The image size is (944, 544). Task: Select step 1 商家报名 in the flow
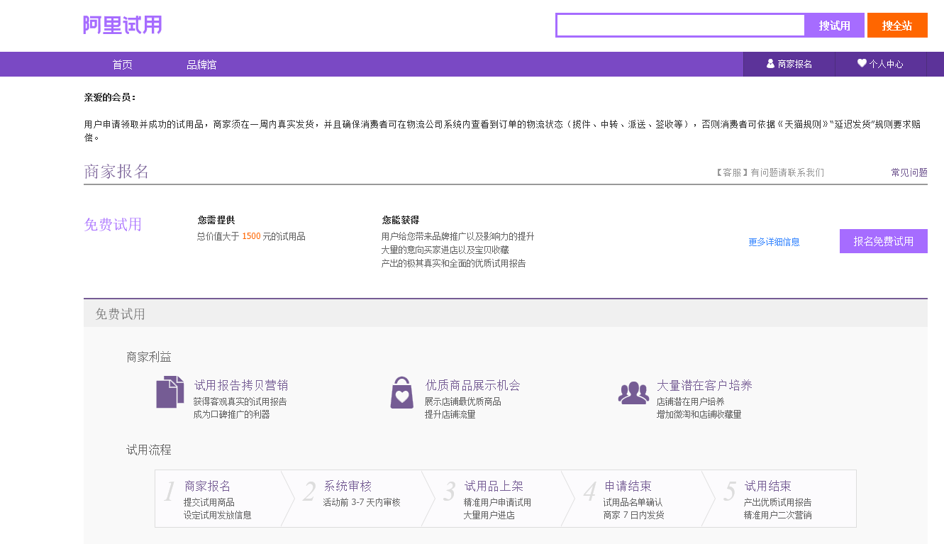pos(218,499)
